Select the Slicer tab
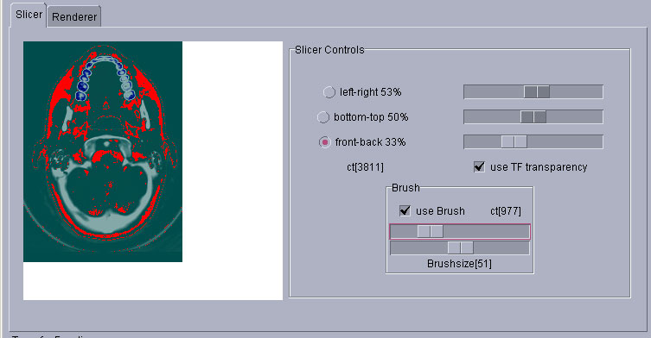The height and width of the screenshot is (338, 651). click(29, 15)
